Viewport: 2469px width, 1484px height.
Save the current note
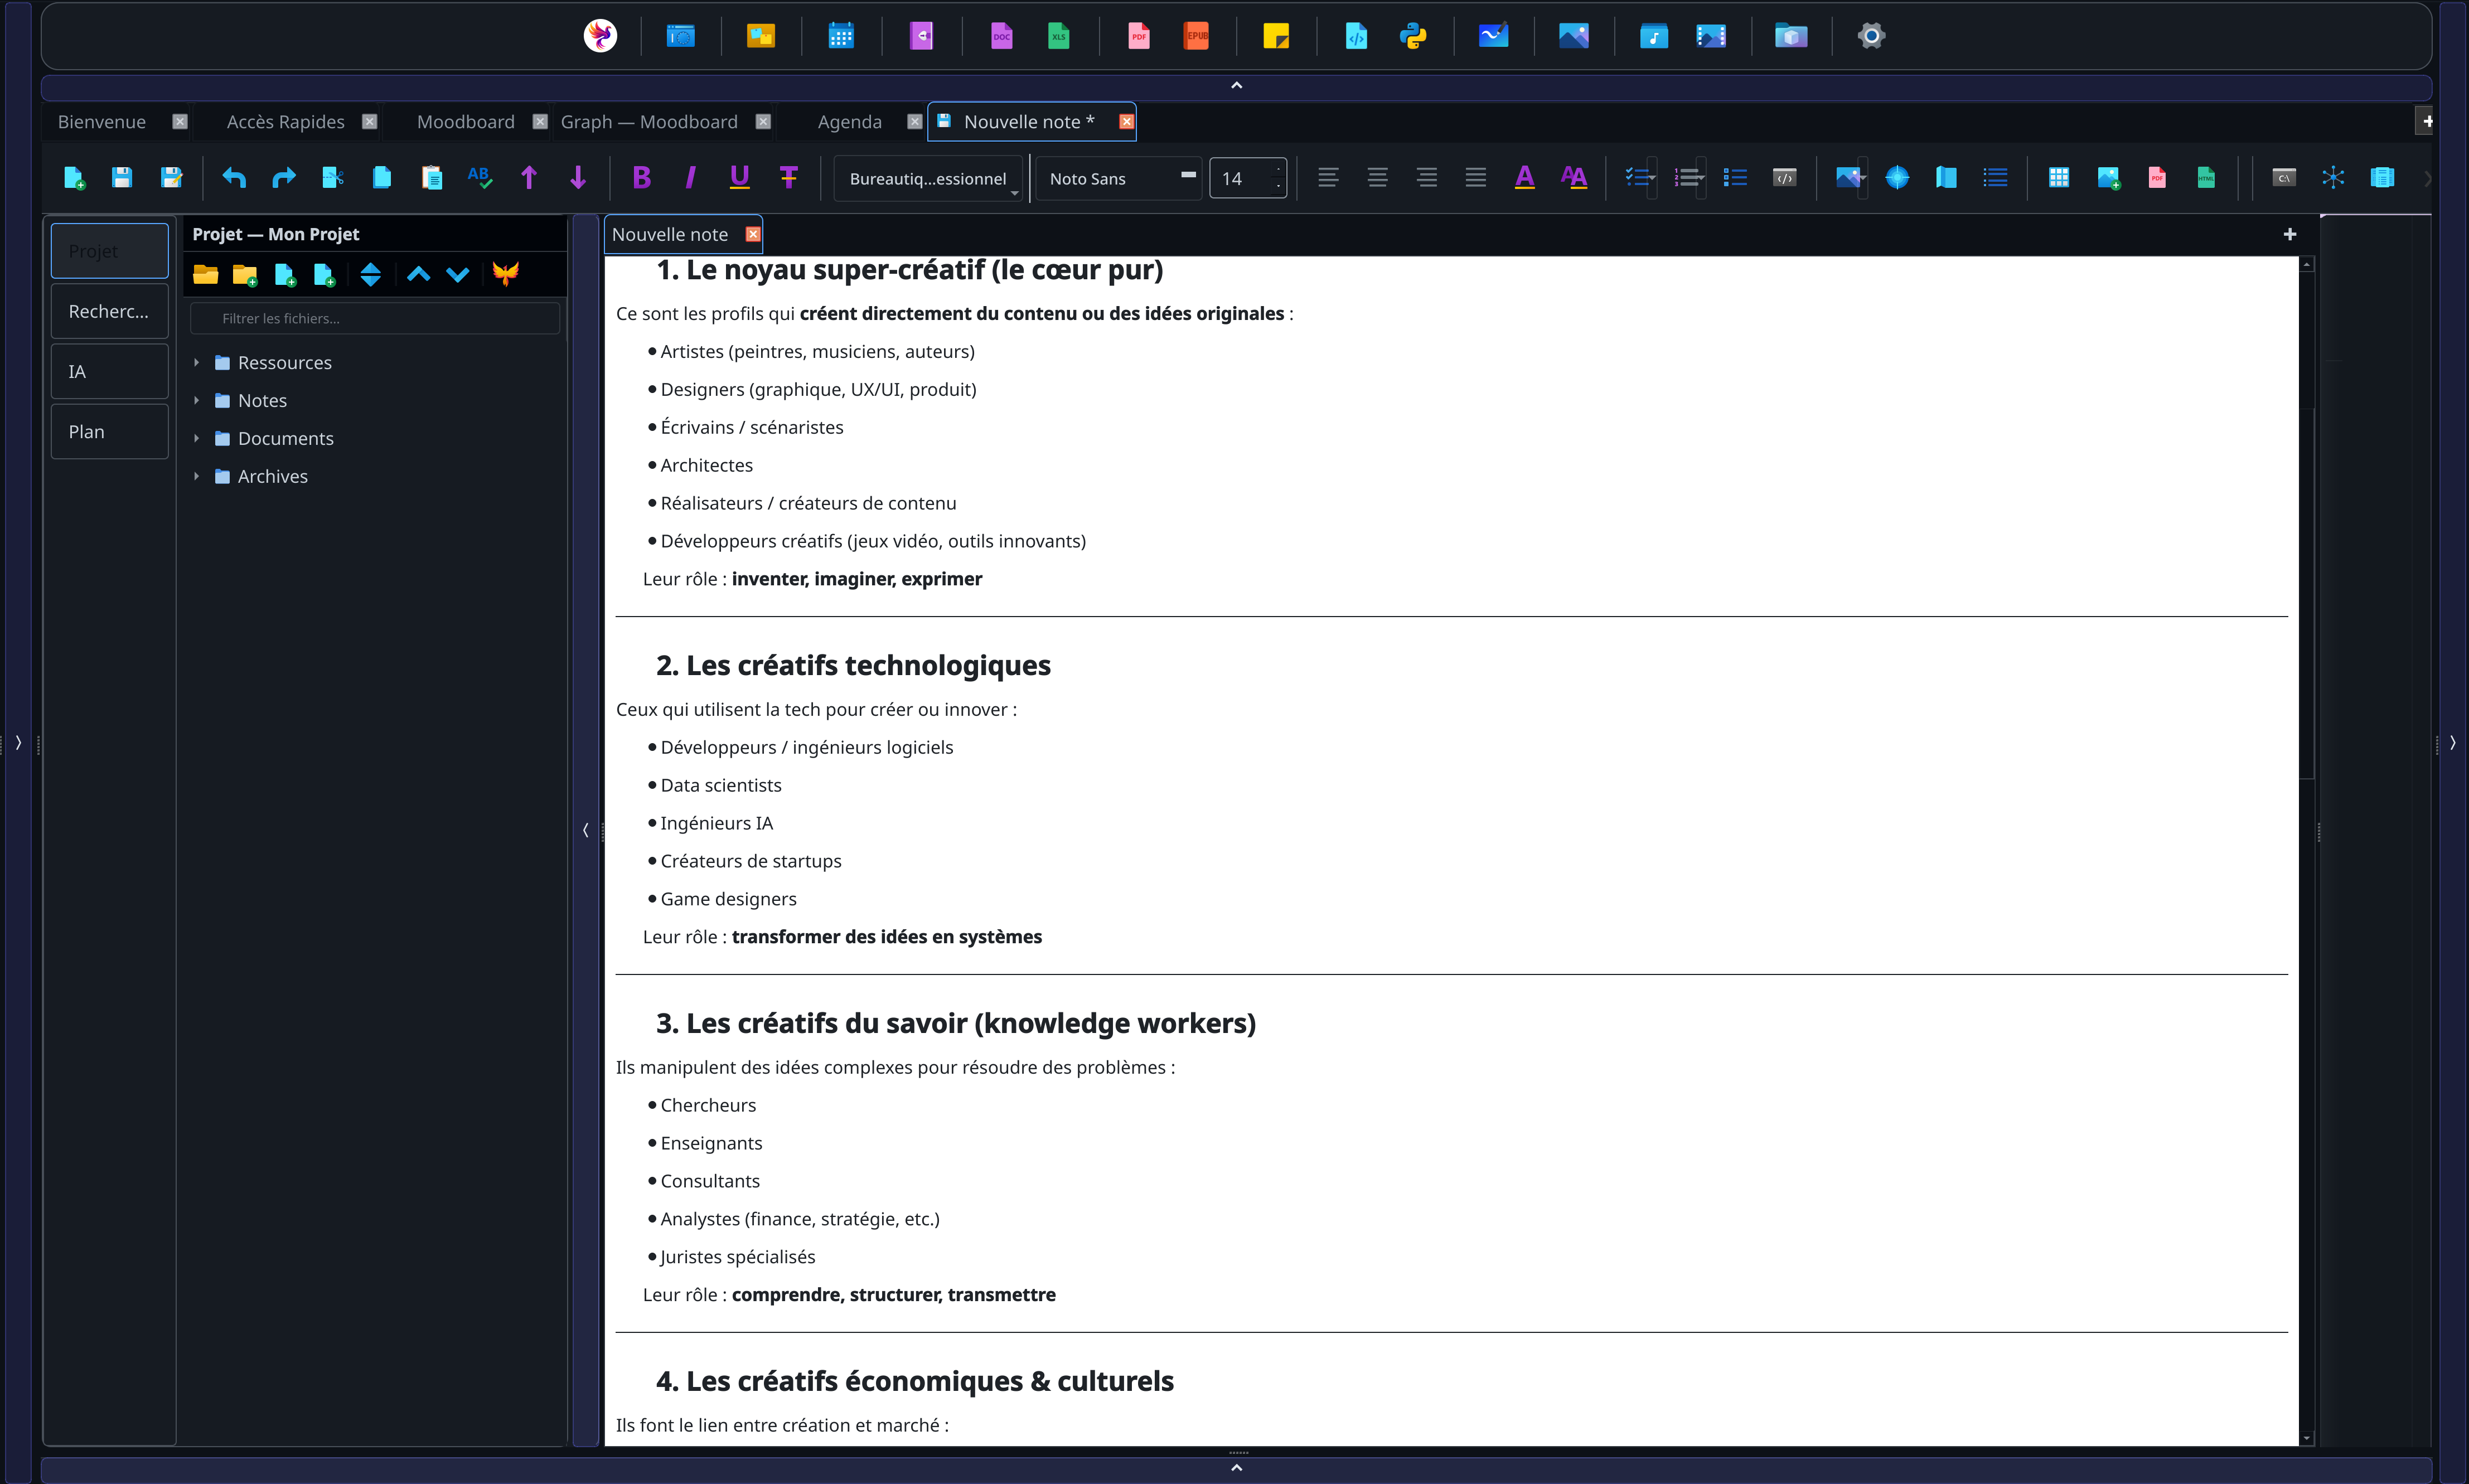pyautogui.click(x=122, y=178)
